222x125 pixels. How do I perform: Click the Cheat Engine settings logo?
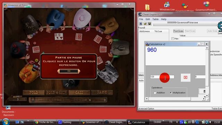(220, 27)
